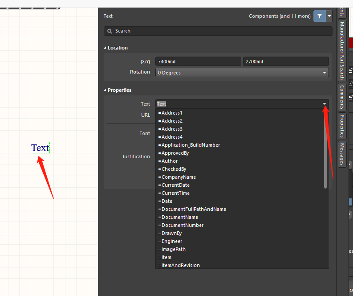353x296 pixels.
Task: Close the Text suggestions dropdown arrow
Action: [325, 104]
